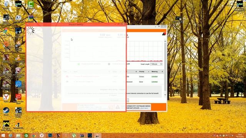Click the taskbar clock
This screenshot has width=246, height=138.
coord(240,135)
